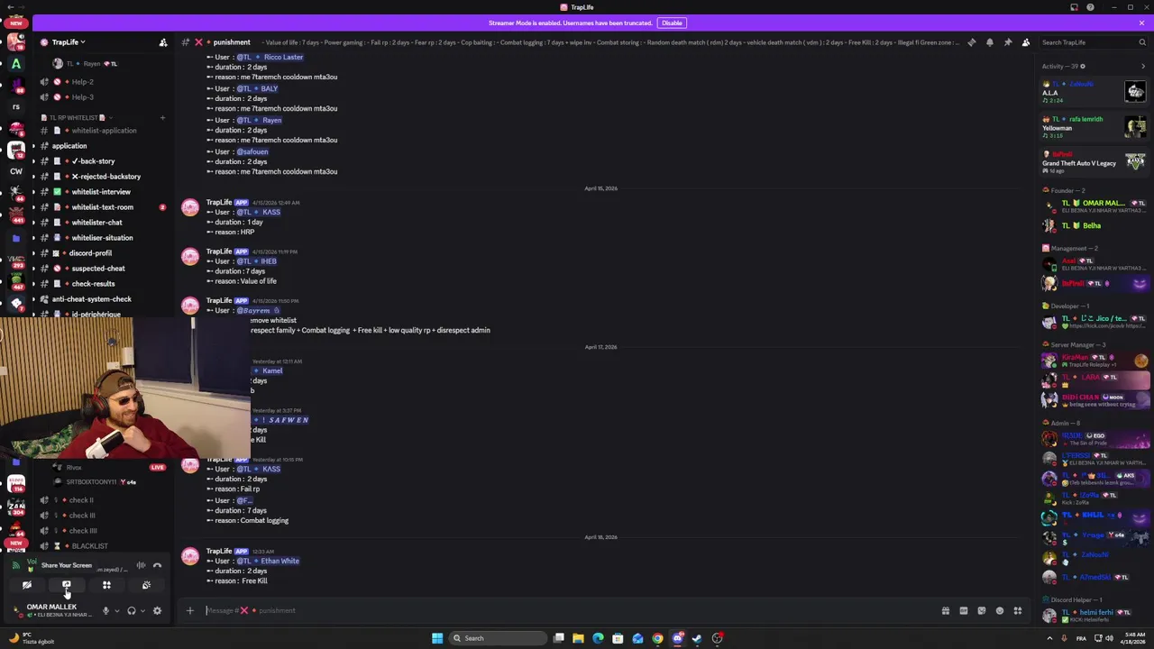Screen dimensions: 1154x649
Task: Click the Share Your Screen button
Action: coord(67,585)
